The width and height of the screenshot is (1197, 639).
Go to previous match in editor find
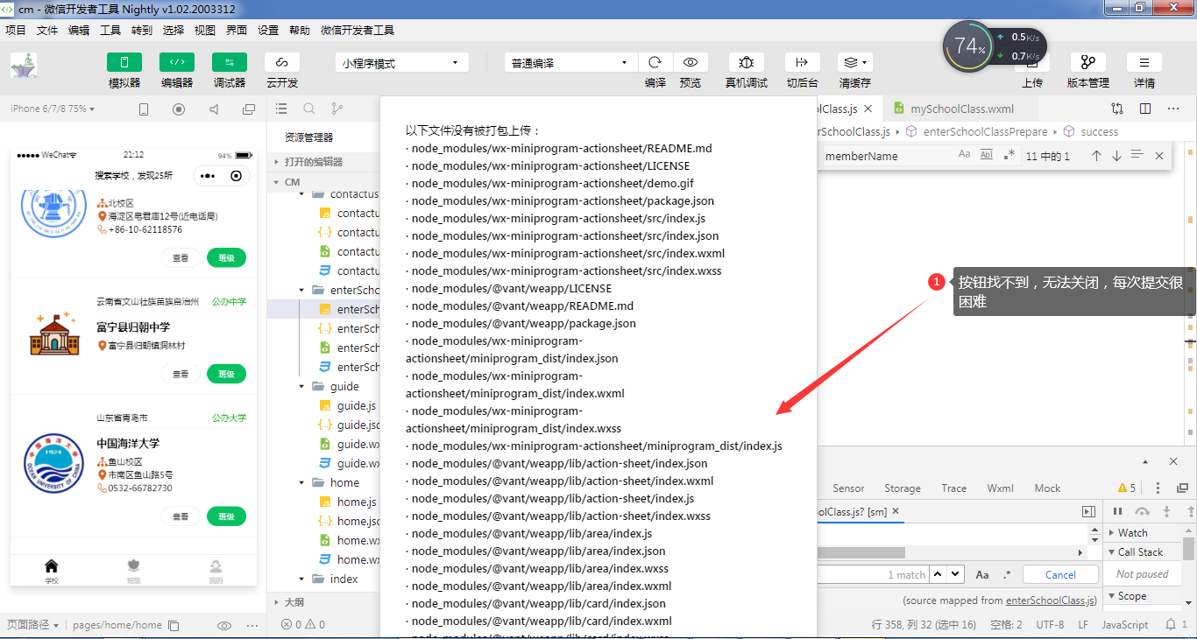[x=1096, y=156]
